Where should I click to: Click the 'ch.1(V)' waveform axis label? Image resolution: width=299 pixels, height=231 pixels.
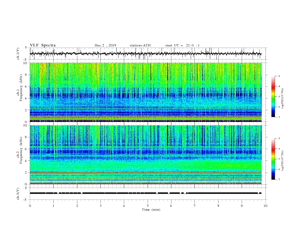18,54
